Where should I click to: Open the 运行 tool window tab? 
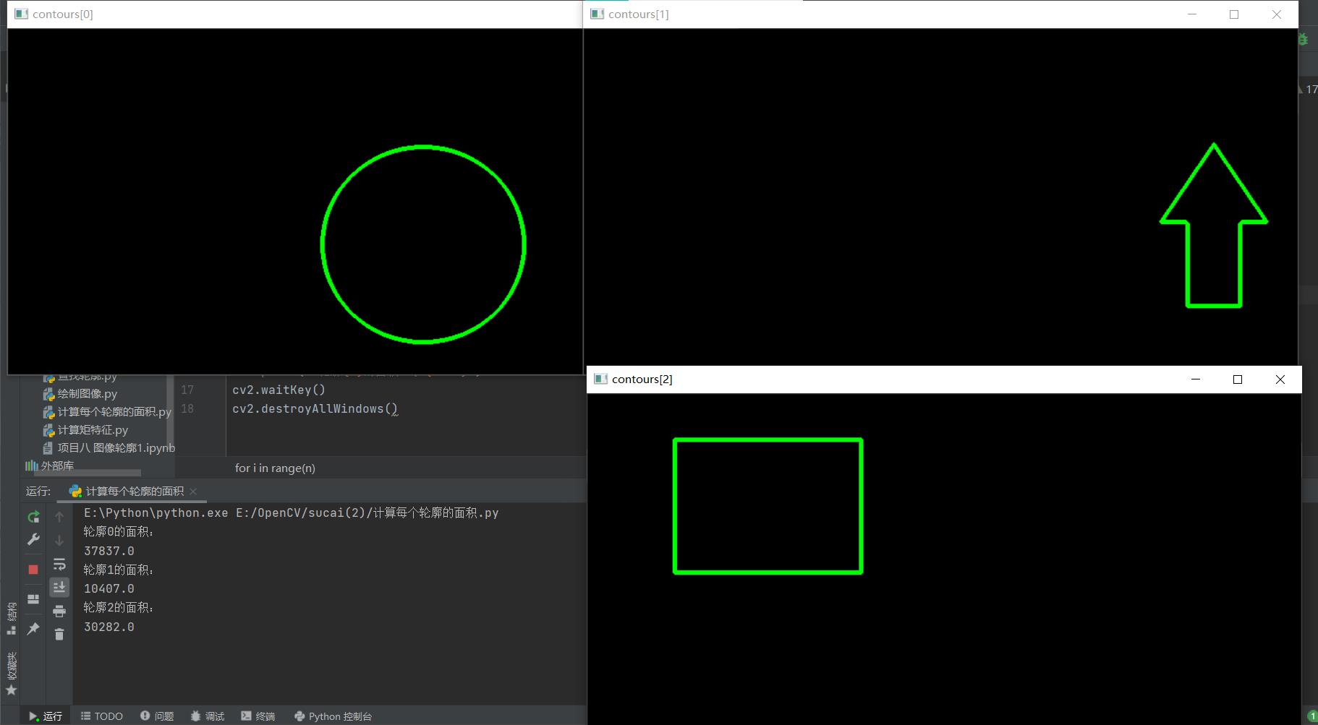[46, 716]
